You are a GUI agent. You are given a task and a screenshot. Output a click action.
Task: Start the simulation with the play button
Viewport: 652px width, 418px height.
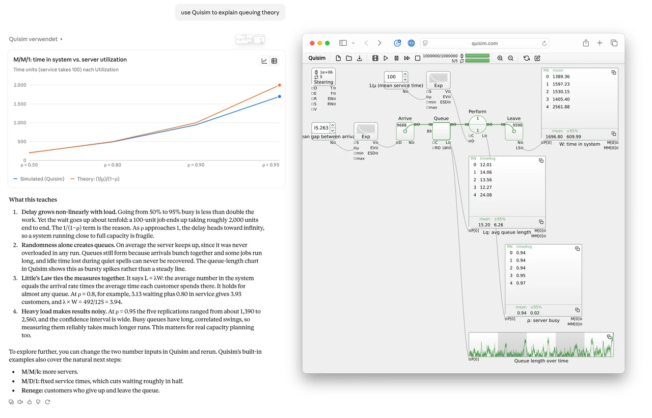(386, 58)
